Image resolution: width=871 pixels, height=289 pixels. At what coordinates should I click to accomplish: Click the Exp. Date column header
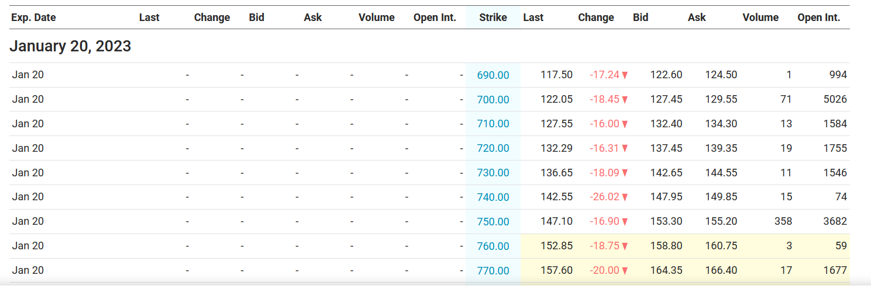coord(33,18)
